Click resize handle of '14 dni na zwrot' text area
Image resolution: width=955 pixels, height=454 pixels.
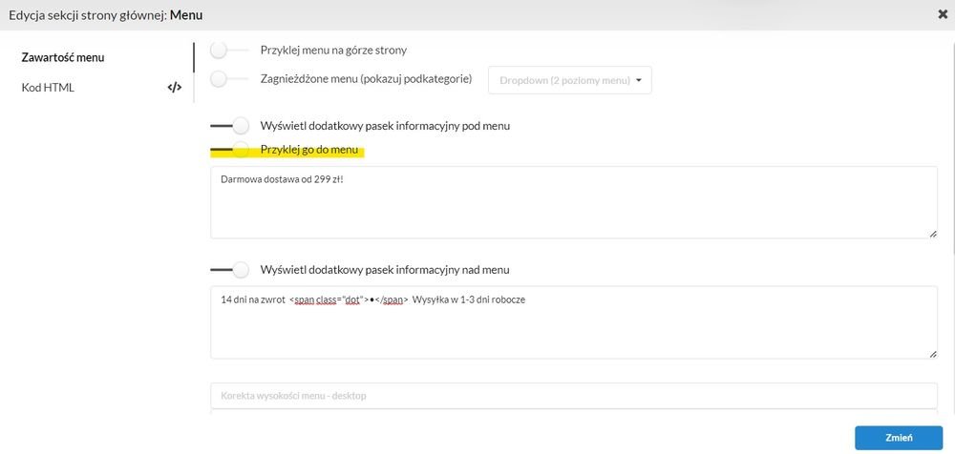(933, 354)
